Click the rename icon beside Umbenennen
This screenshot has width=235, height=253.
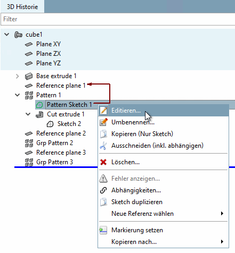click(103, 122)
